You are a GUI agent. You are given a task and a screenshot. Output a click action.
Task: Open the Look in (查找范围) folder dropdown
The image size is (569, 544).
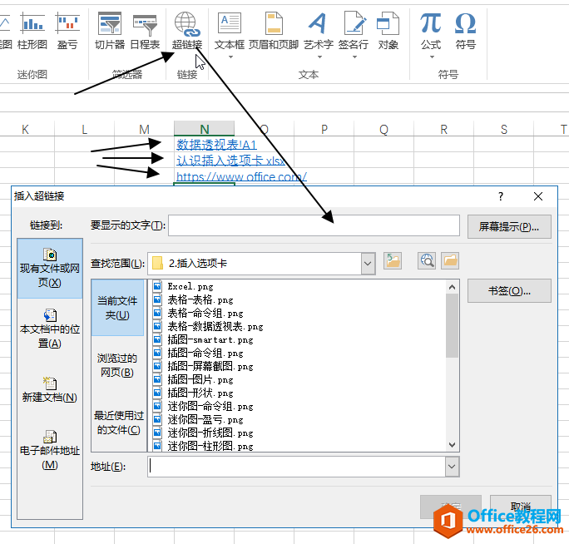(368, 264)
